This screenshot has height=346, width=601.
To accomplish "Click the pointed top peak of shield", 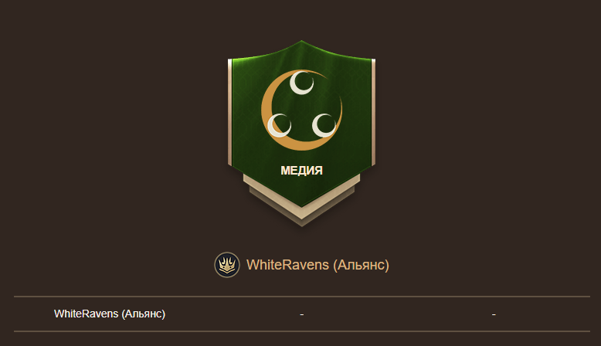I will [x=301, y=42].
